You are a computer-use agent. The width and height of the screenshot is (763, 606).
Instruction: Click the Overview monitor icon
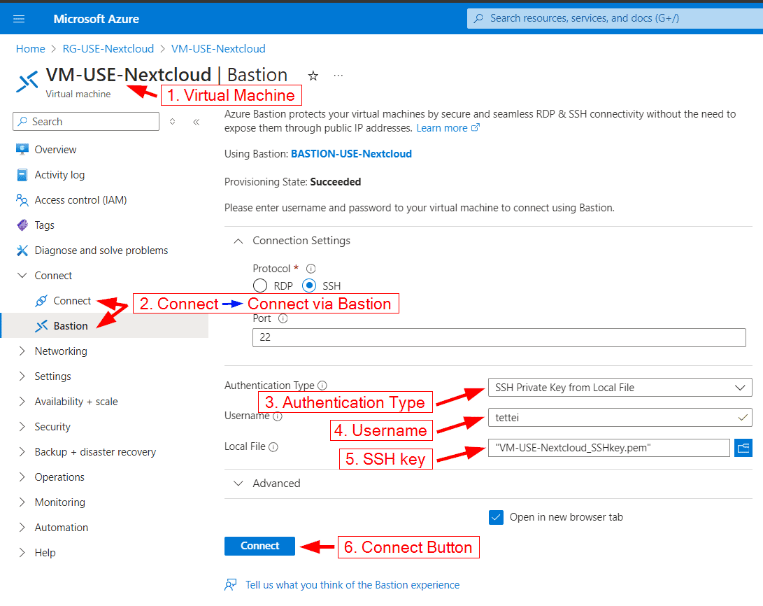(x=22, y=150)
